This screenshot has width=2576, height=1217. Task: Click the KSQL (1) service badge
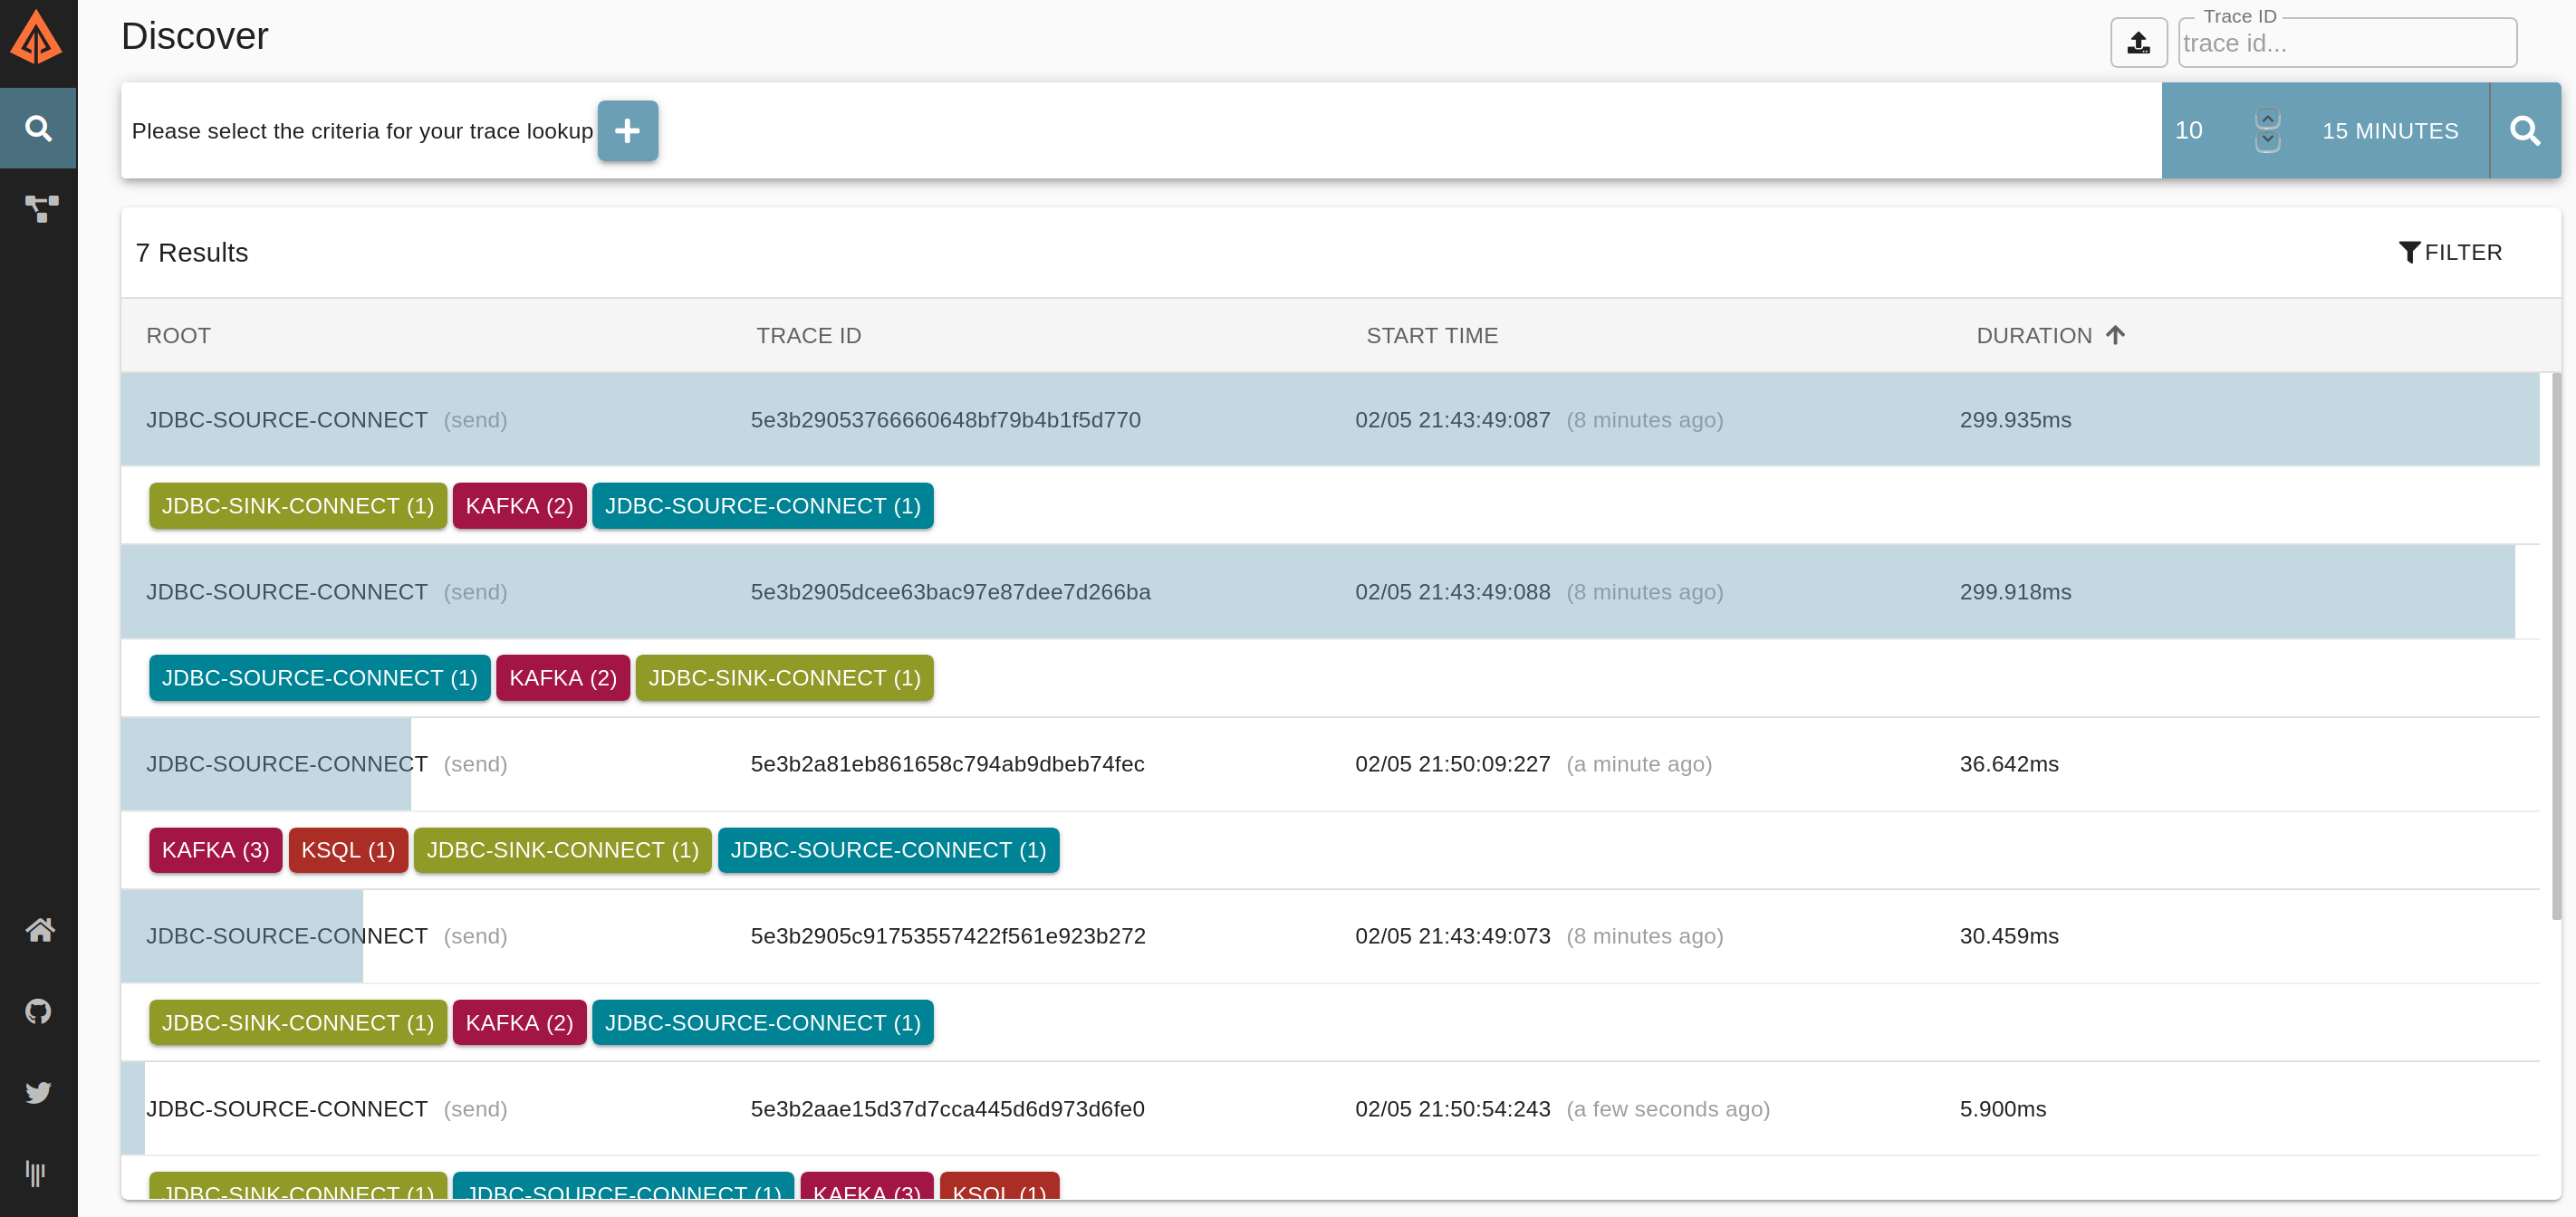click(348, 850)
